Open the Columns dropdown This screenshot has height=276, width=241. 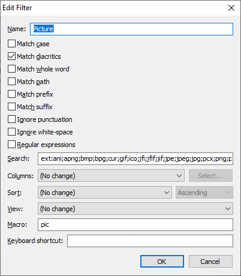pos(111,176)
